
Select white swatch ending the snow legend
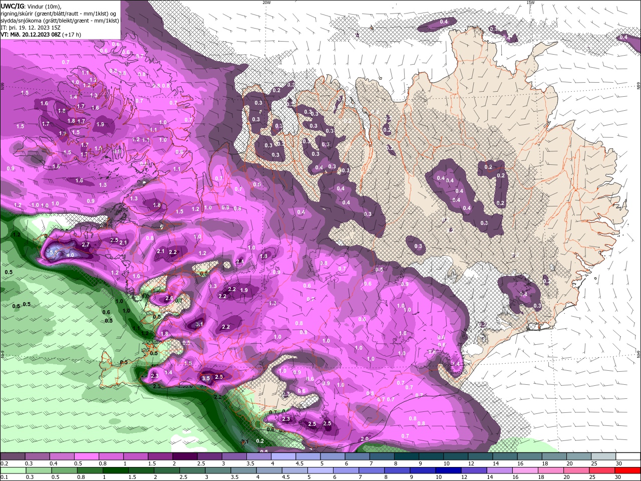coord(628,456)
